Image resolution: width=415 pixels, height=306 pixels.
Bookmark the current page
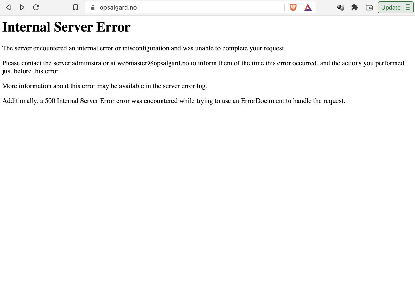coord(75,7)
